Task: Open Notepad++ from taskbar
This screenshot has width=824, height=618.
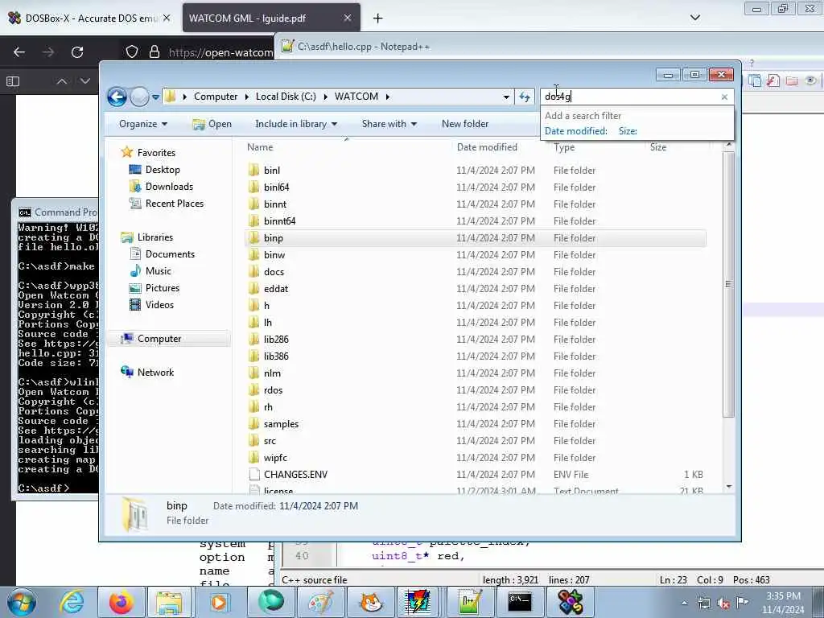Action: pos(469,602)
